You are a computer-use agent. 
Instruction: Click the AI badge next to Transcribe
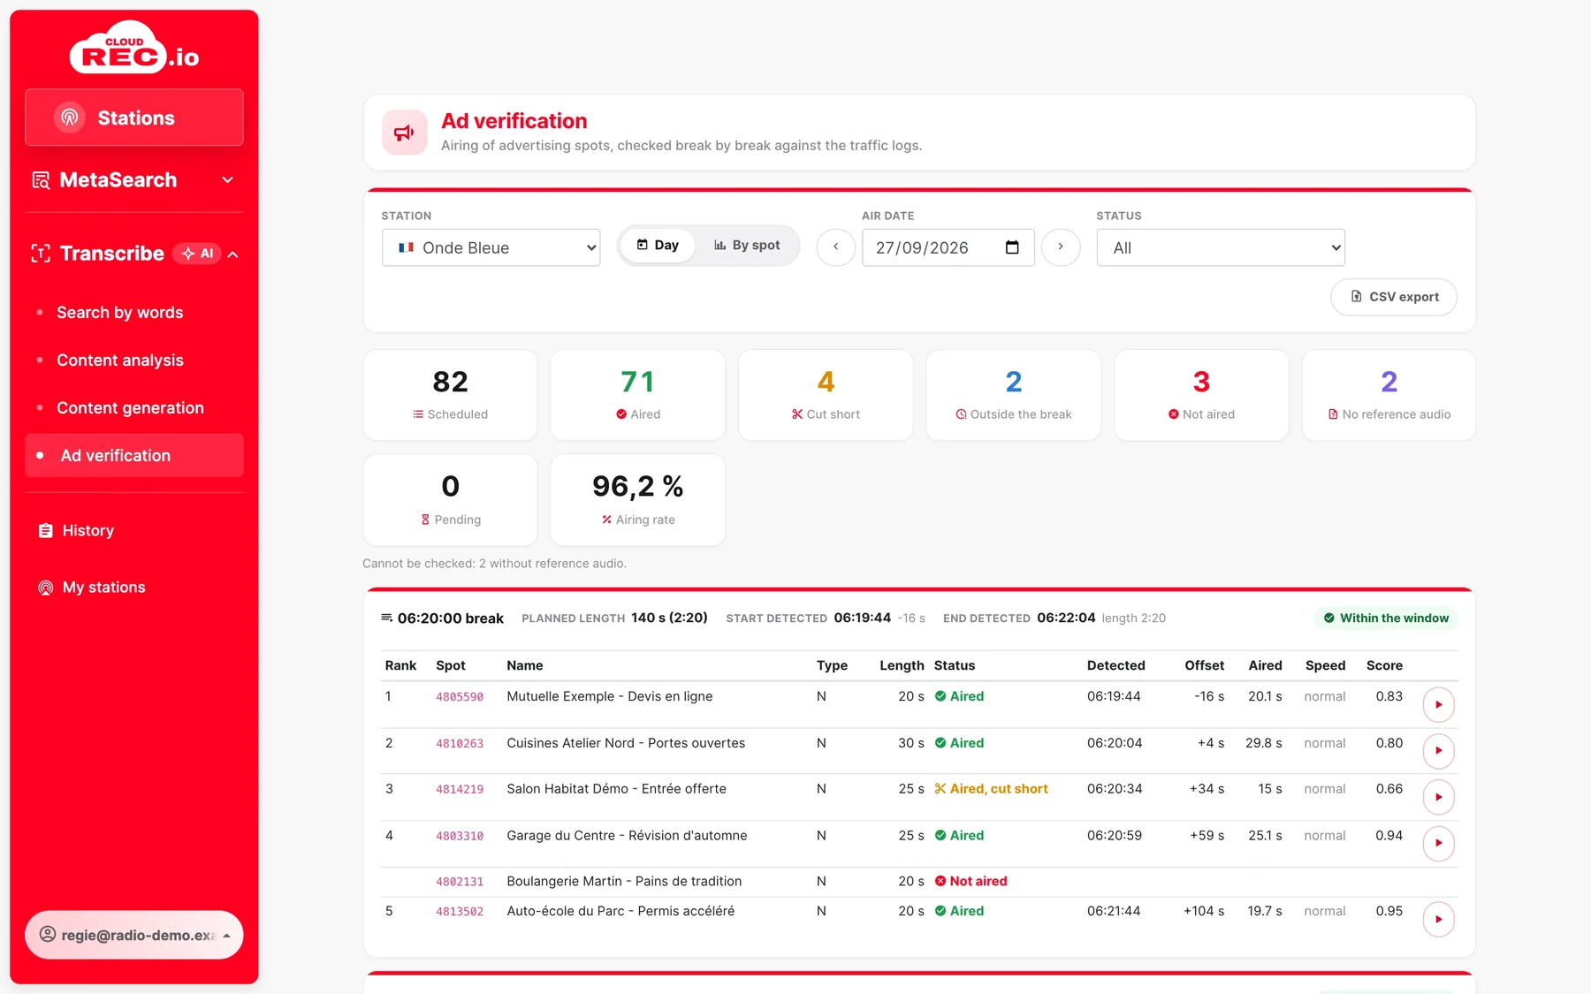pyautogui.click(x=197, y=254)
